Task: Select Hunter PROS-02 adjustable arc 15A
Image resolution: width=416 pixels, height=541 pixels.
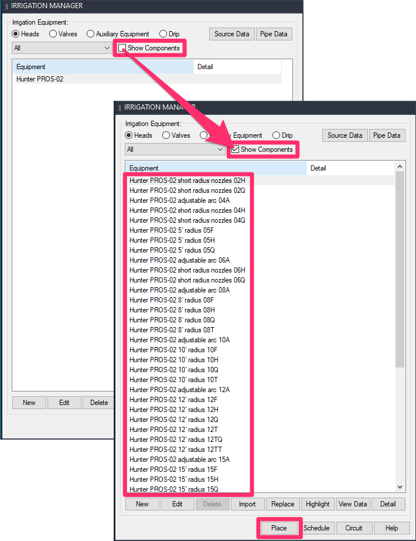Action: click(x=179, y=460)
